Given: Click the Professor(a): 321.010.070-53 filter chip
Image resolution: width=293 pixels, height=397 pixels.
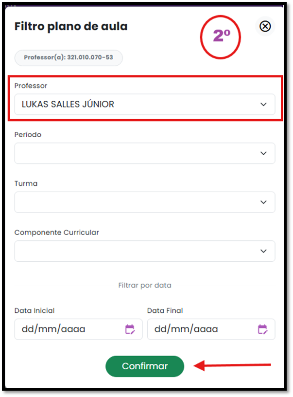Looking at the screenshot, I should (69, 58).
